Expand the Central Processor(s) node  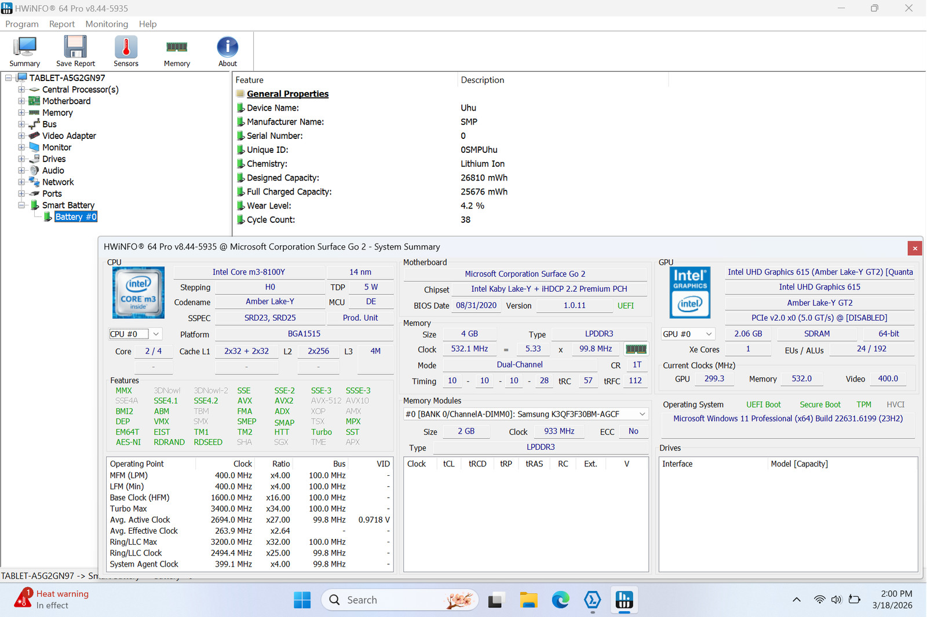(x=21, y=90)
